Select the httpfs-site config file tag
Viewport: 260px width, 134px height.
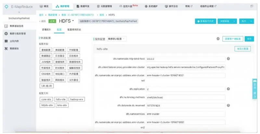point(47,105)
